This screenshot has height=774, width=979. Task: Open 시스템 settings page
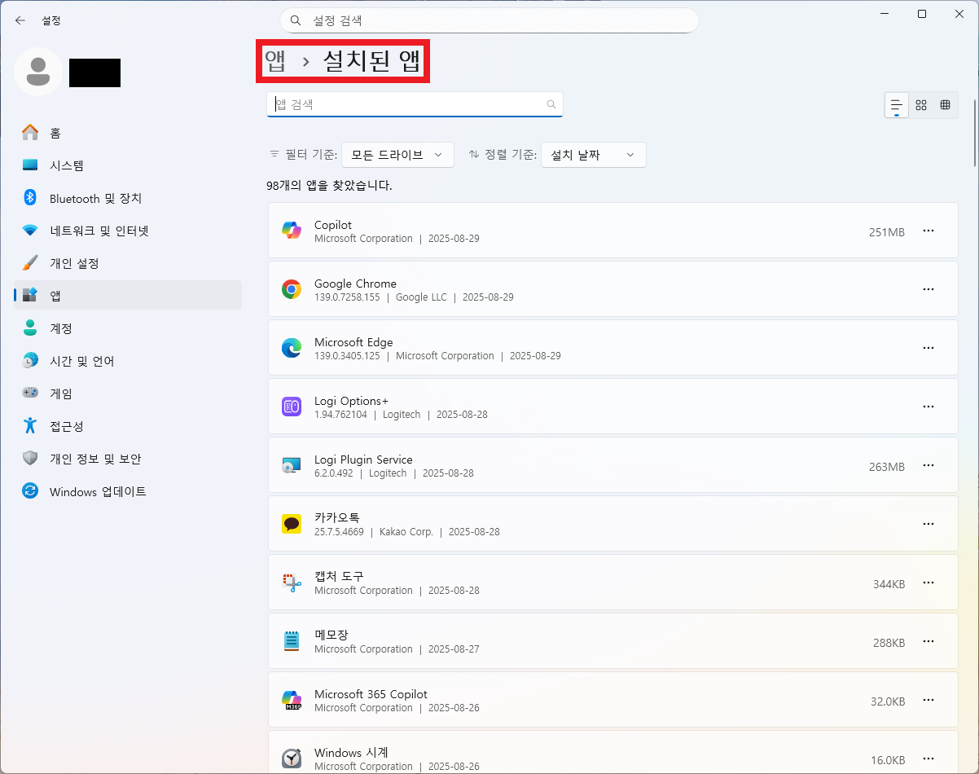coord(128,165)
